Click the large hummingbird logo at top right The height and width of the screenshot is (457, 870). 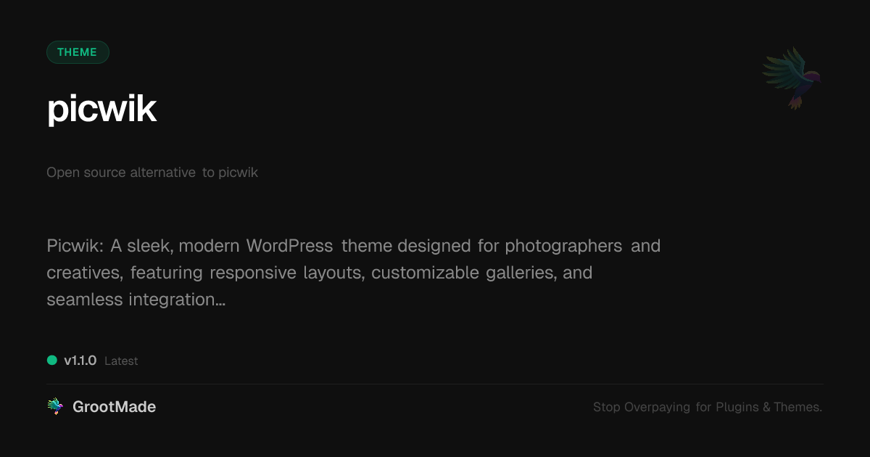click(792, 78)
